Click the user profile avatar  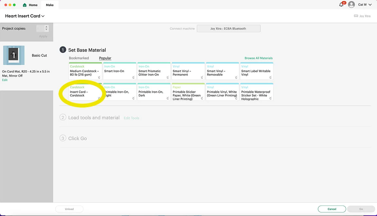tap(351, 5)
